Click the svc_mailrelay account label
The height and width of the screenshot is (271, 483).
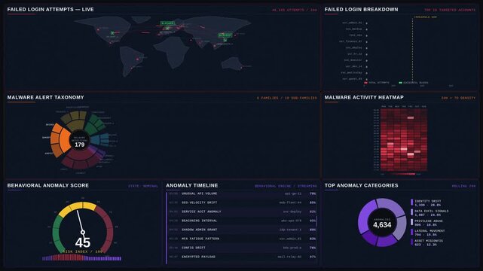(x=351, y=72)
